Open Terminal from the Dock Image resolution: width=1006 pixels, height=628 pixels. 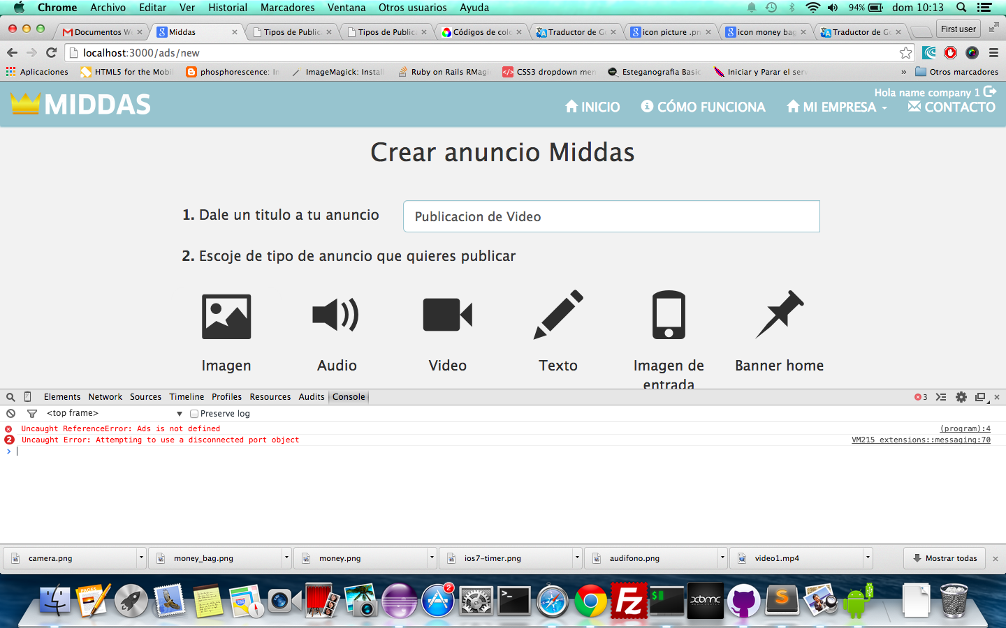point(513,601)
